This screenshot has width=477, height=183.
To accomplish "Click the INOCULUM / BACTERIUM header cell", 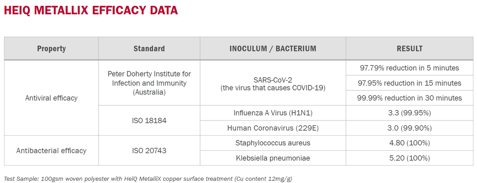I will coord(273,49).
